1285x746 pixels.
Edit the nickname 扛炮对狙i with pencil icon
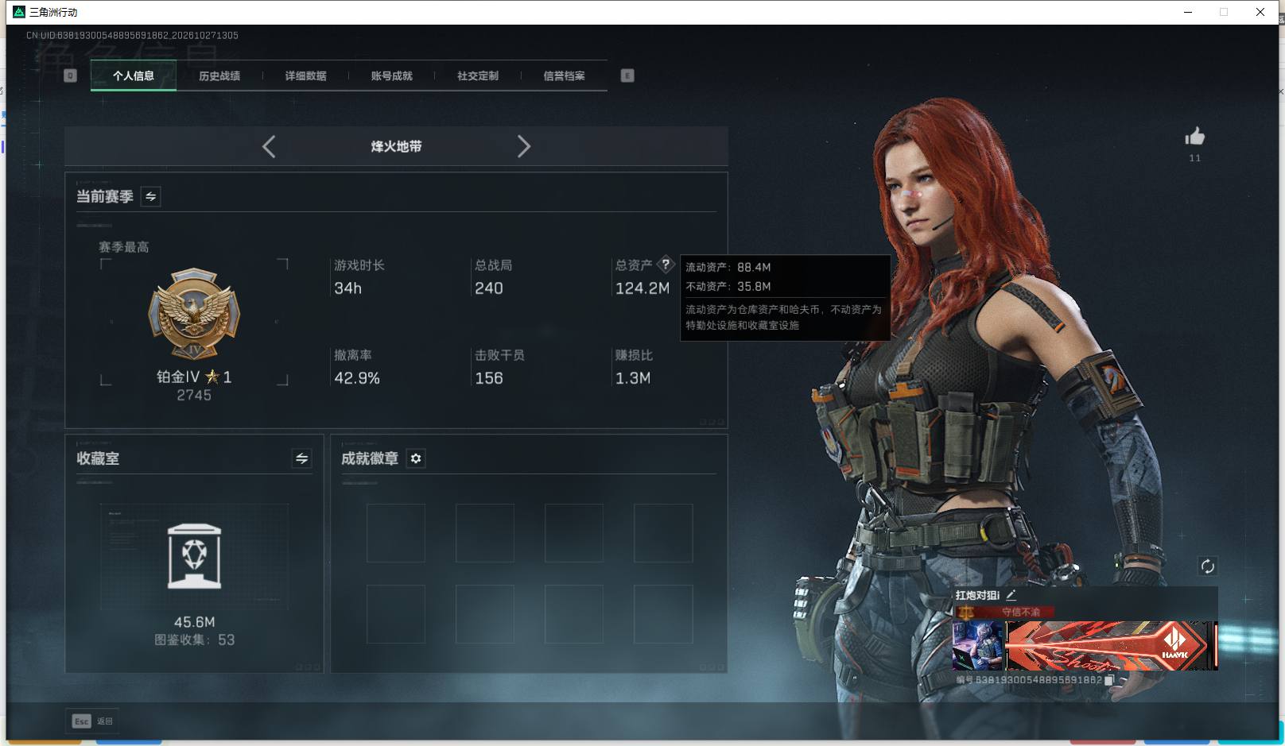click(x=1011, y=595)
